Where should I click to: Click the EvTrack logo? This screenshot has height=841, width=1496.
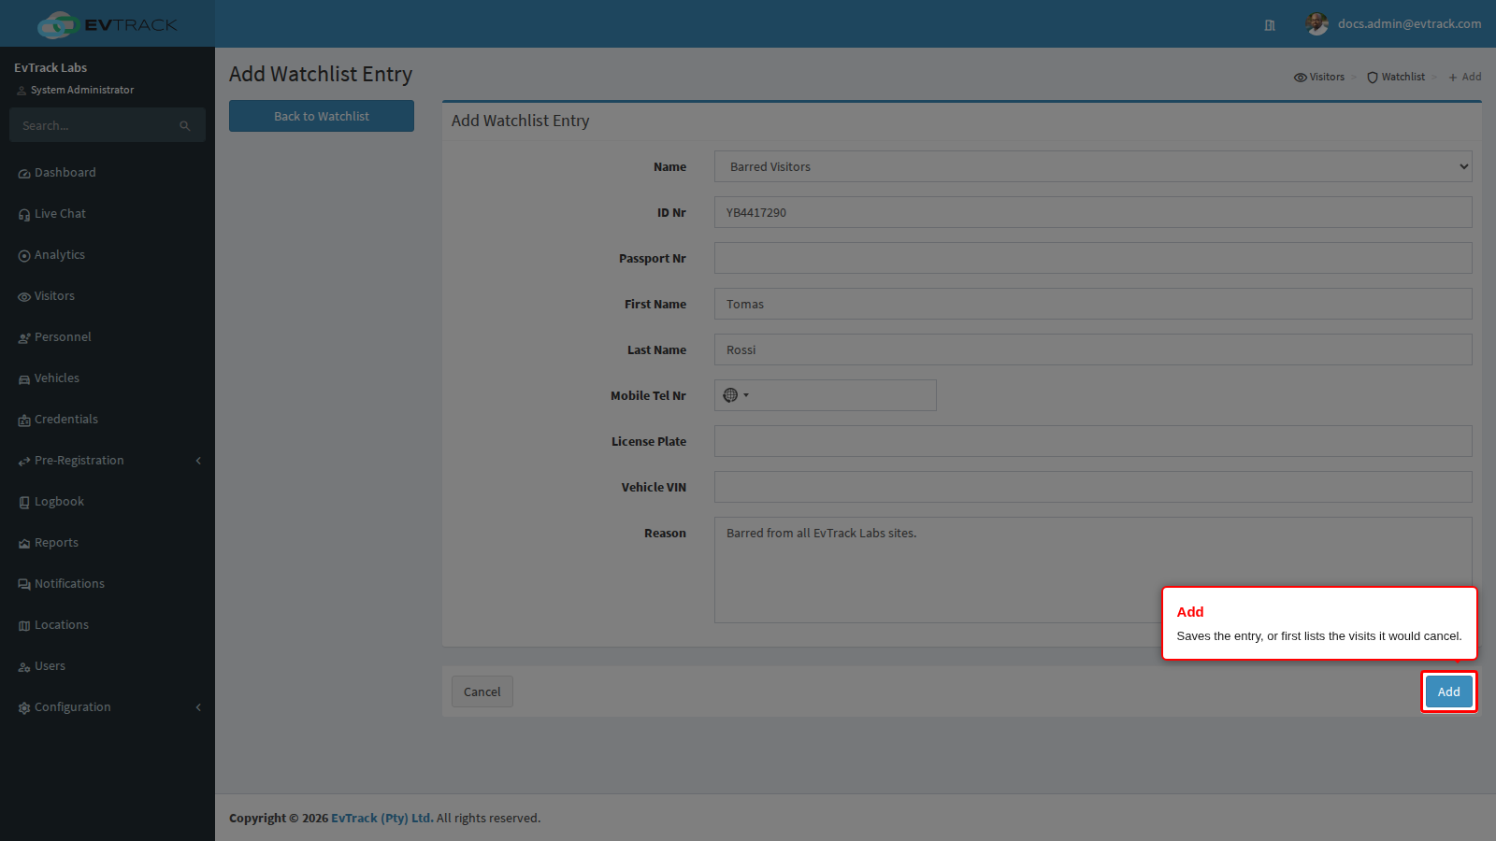(108, 24)
